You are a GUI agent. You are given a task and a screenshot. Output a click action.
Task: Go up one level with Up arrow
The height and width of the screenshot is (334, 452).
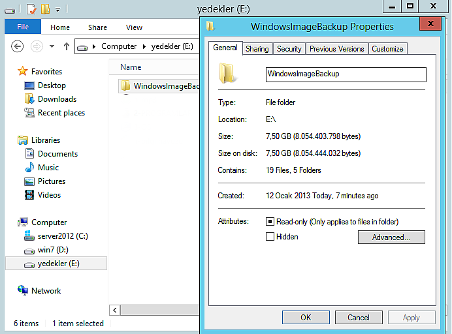67,46
